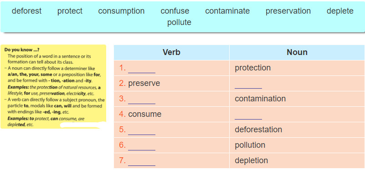This screenshot has height=170, width=365.
Task: Click the word 'preserve' in verb column
Action: click(144, 83)
